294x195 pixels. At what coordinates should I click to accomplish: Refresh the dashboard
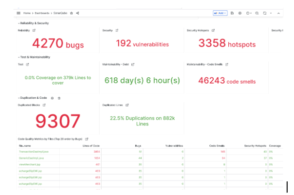(x=264, y=13)
